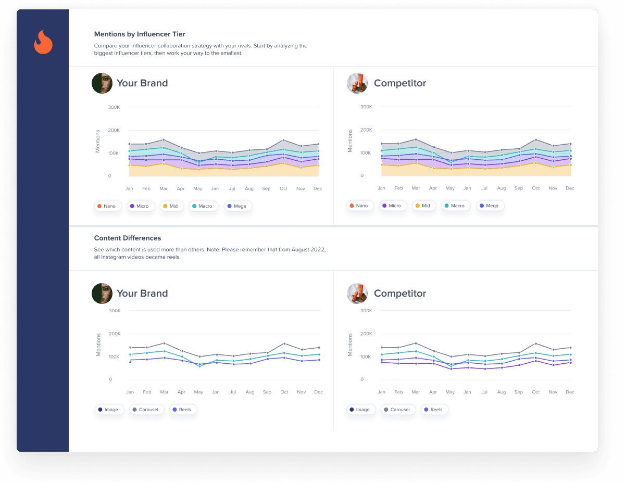Click Your Brand title in content section

142,294
